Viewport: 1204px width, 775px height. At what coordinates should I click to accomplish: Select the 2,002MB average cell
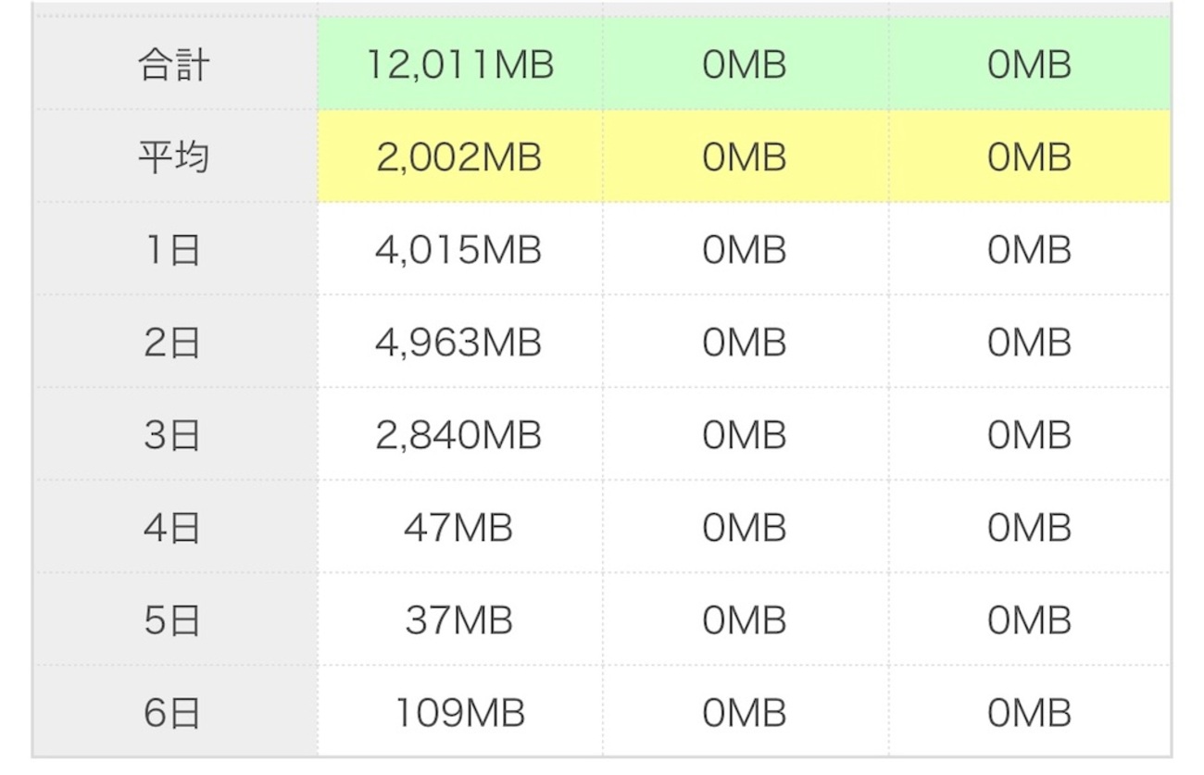459,157
